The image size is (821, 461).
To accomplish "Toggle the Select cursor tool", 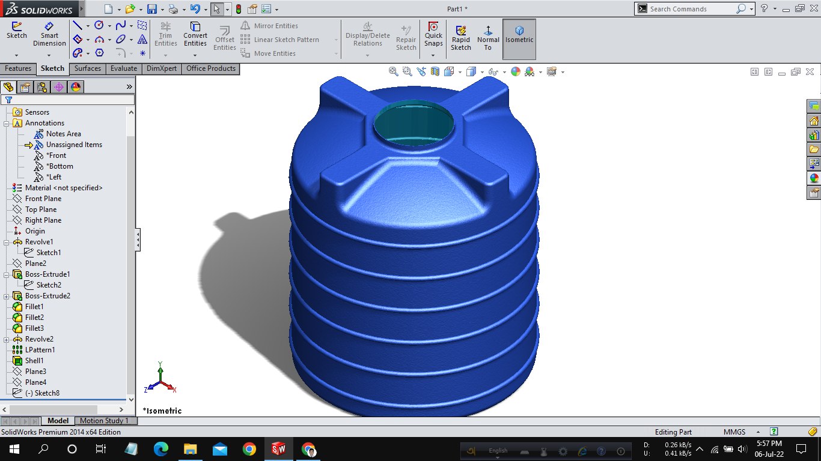I will tap(216, 9).
